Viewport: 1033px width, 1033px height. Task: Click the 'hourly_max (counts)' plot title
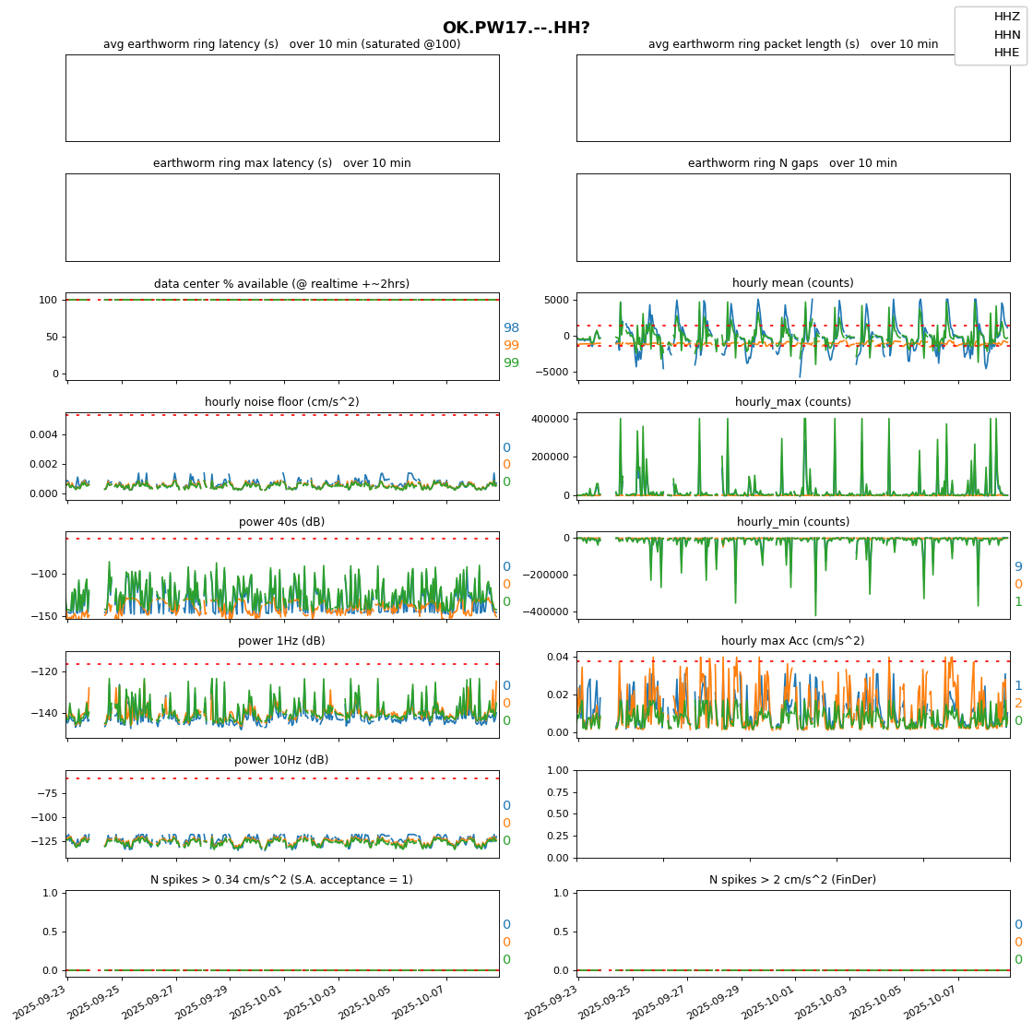click(x=792, y=402)
